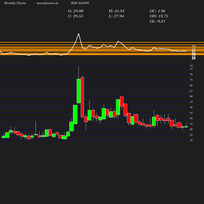This screenshot has height=204, width=204.
Task: Click the 51 price axis label
Action: [191, 102]
